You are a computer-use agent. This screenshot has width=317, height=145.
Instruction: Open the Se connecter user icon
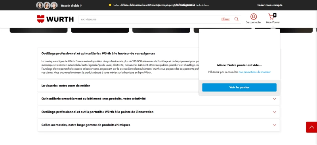(254, 17)
